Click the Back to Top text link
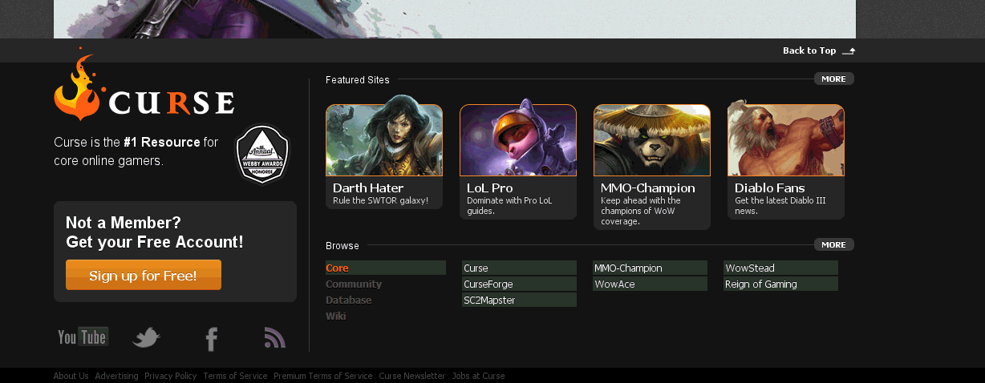The width and height of the screenshot is (985, 383). [809, 50]
